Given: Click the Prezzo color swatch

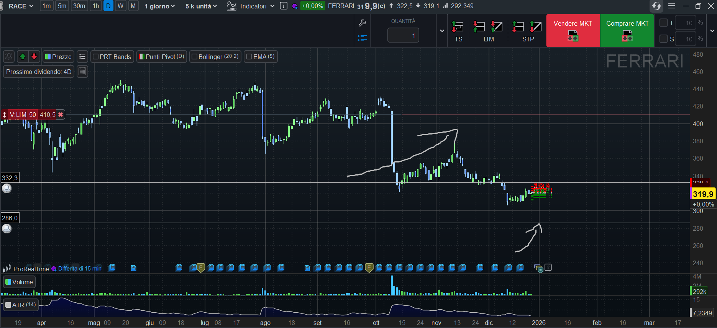Looking at the screenshot, I should (48, 57).
